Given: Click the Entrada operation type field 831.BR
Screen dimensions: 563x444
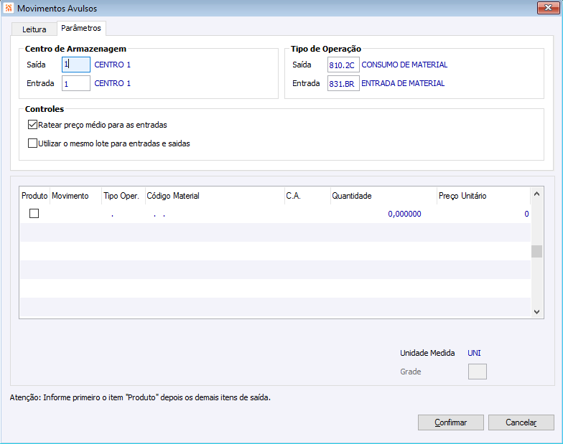Looking at the screenshot, I should (343, 83).
